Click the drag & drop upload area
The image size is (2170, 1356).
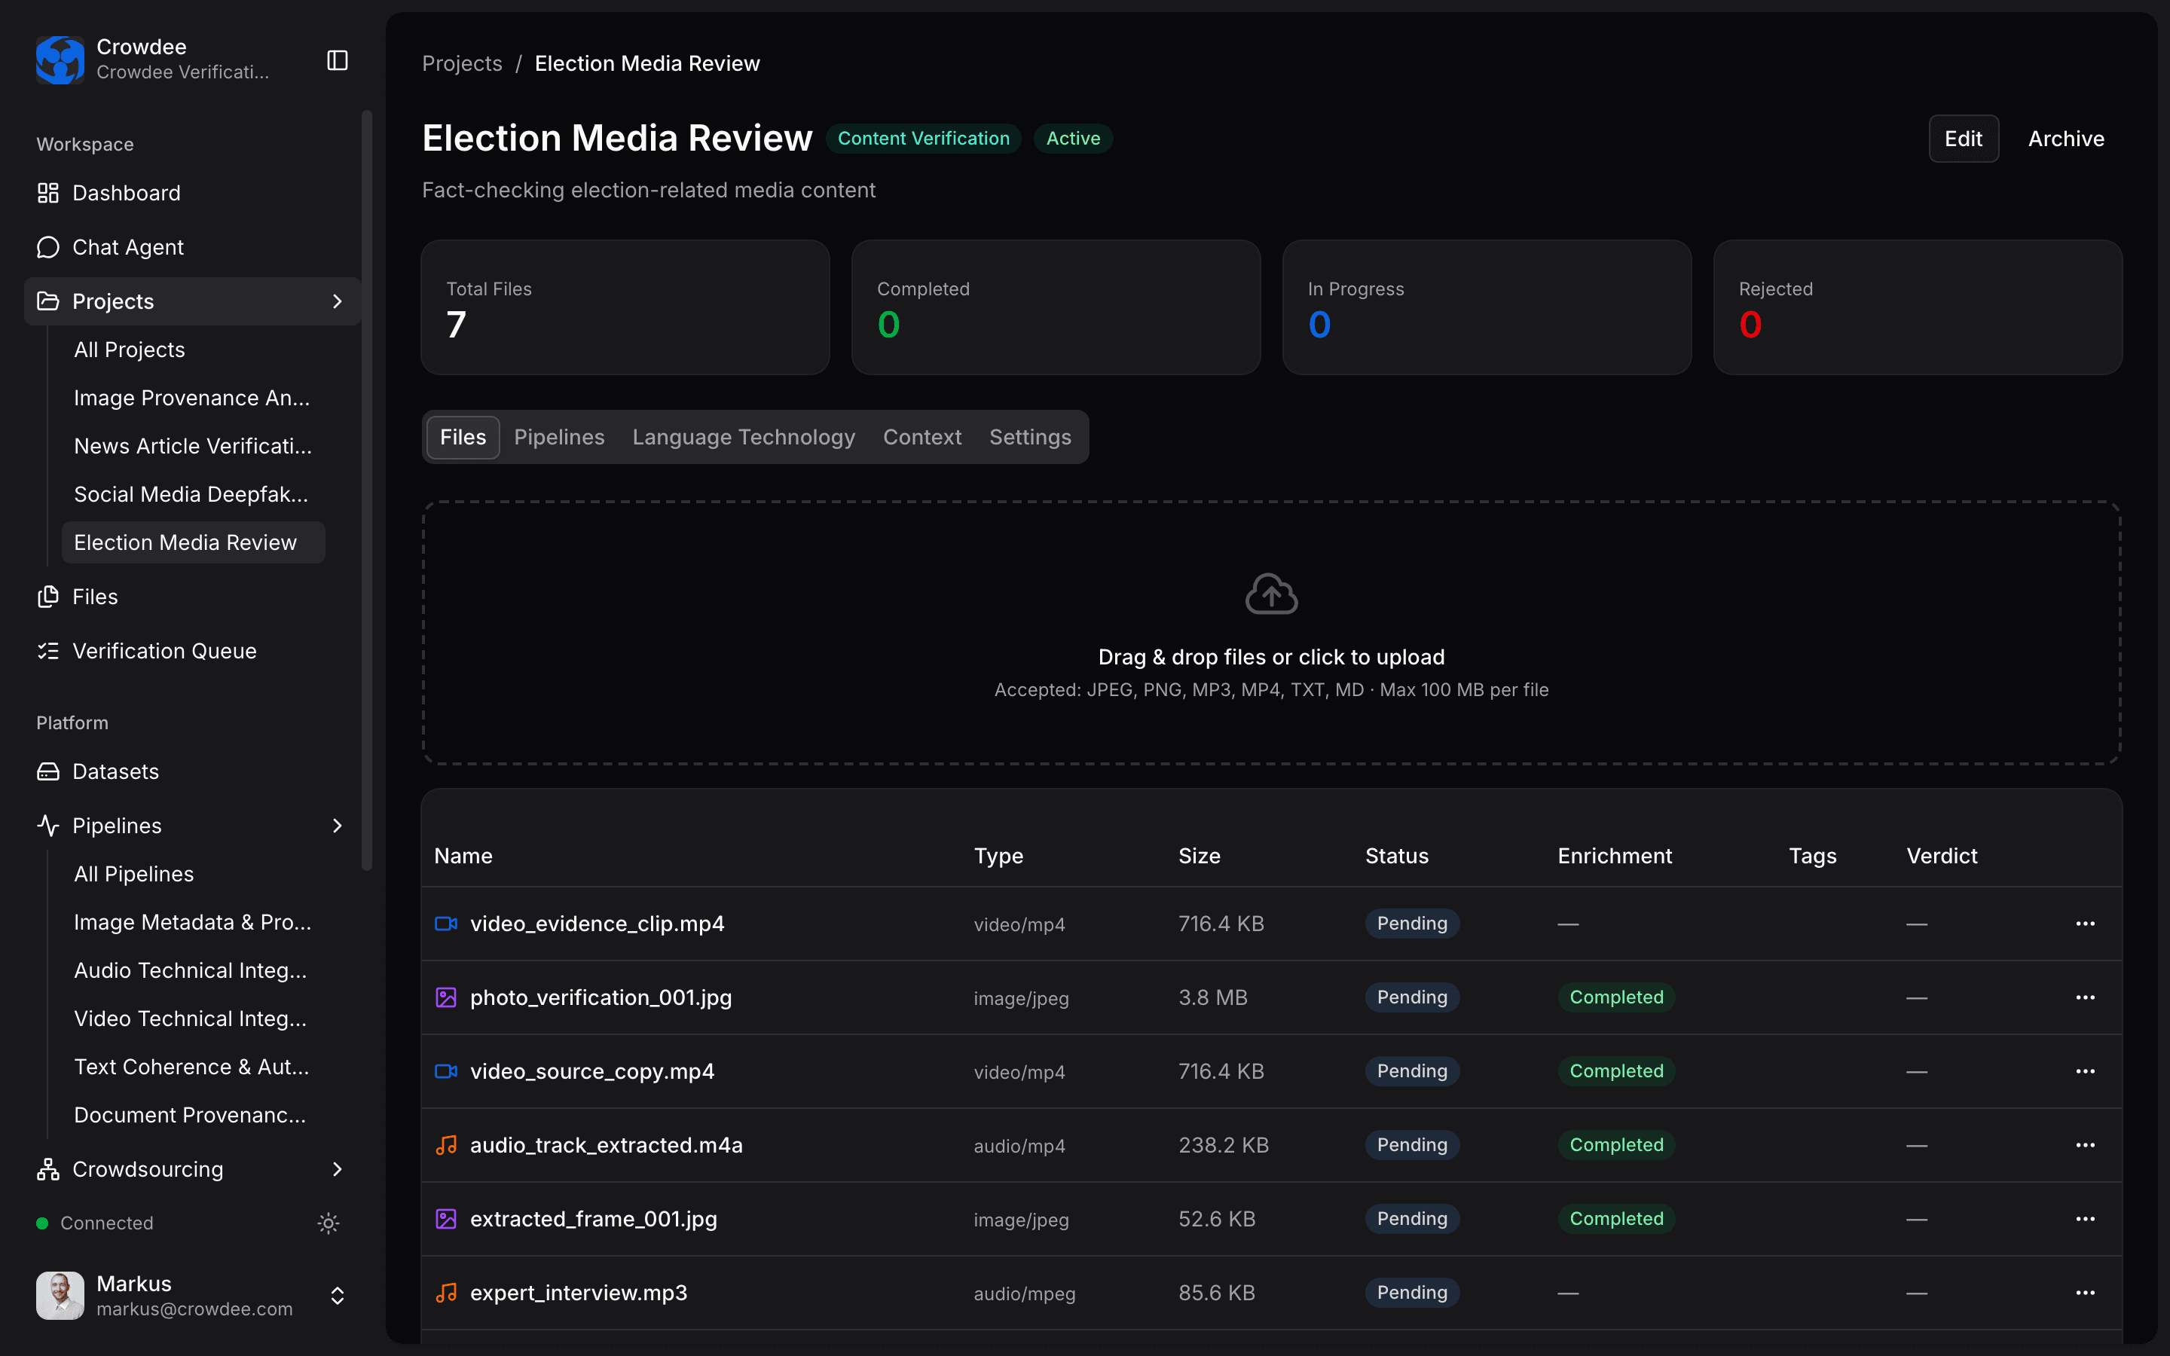1272,632
